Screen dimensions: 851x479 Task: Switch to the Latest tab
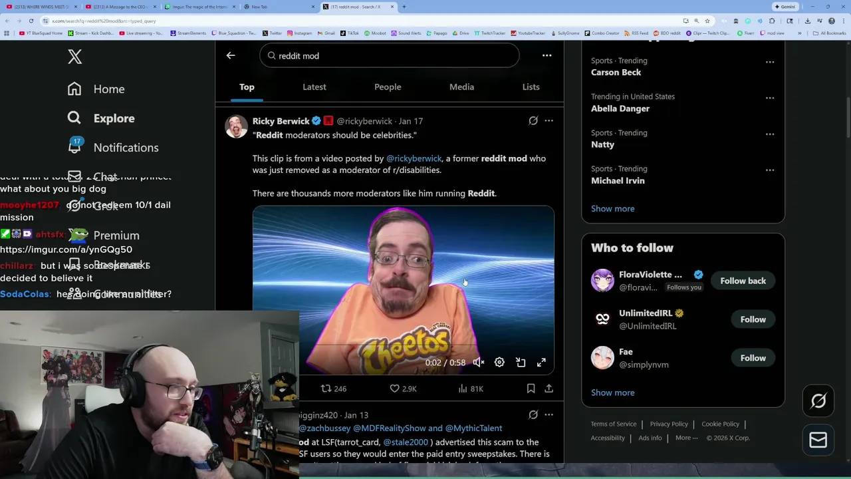[x=314, y=87]
